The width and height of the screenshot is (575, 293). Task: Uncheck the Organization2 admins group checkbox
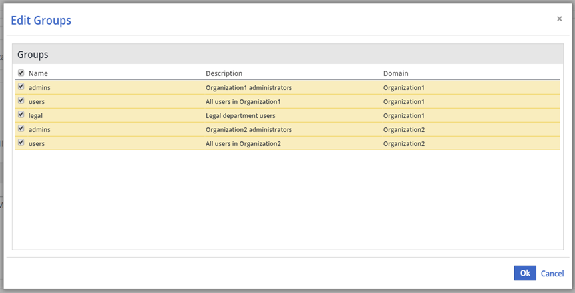[21, 129]
